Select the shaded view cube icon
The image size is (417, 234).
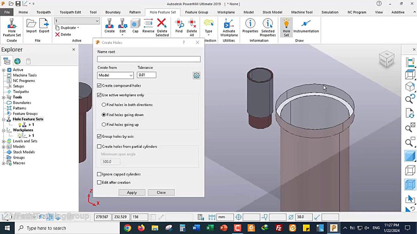[410, 156]
